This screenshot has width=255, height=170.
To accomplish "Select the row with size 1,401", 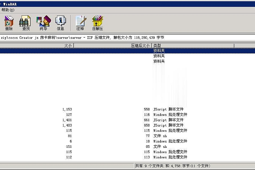I will pos(127,120).
